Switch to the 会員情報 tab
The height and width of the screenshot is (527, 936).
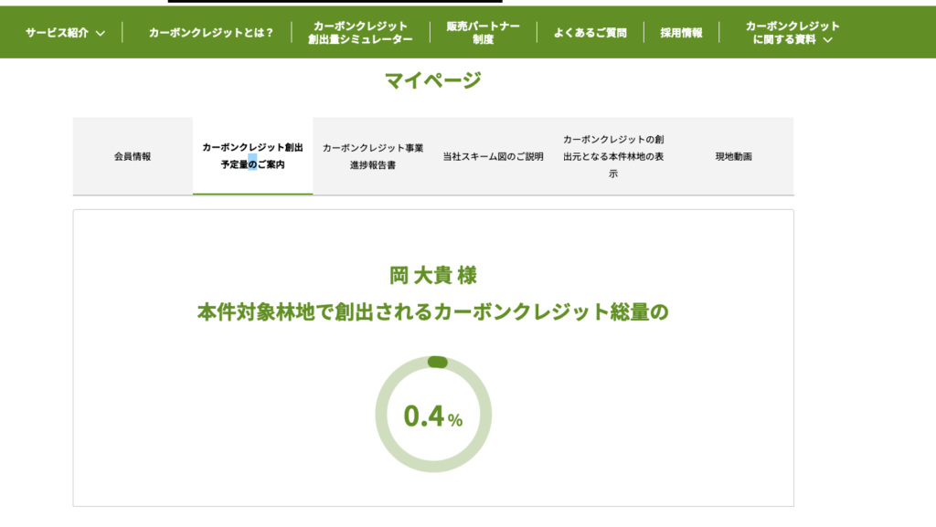pos(133,156)
